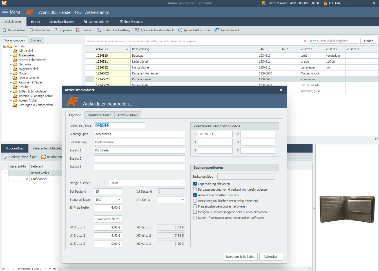379x271 pixels.
Task: Click into the Bezeichnung text field
Action: pos(139,142)
